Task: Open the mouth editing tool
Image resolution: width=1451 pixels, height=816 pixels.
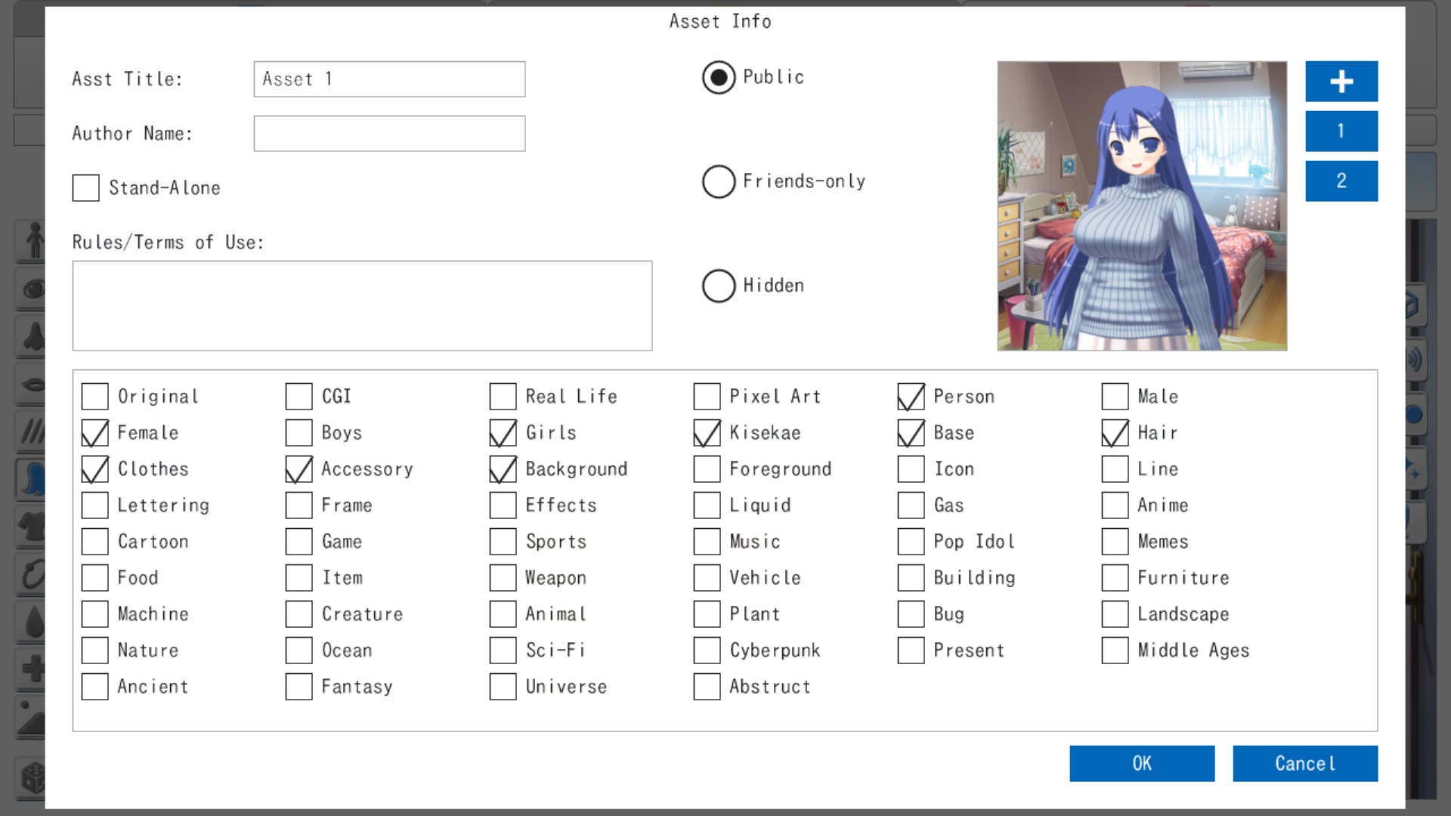Action: pos(34,383)
